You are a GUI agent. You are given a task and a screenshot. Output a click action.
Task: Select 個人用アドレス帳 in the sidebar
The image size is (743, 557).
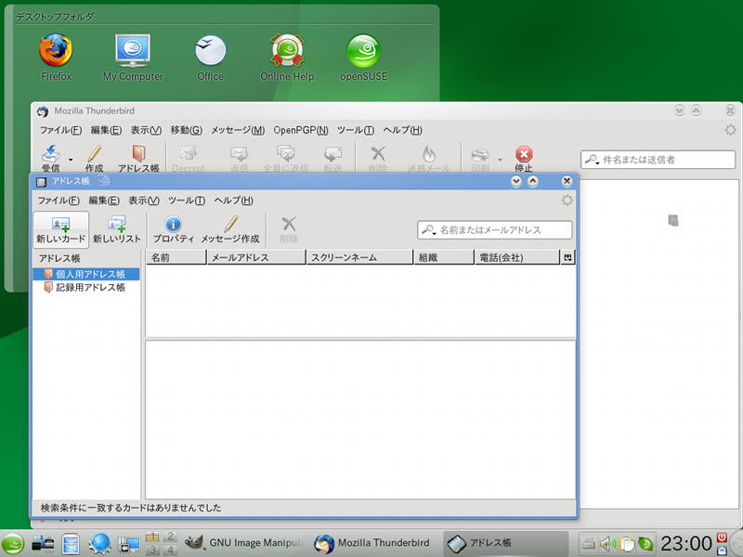pos(90,274)
